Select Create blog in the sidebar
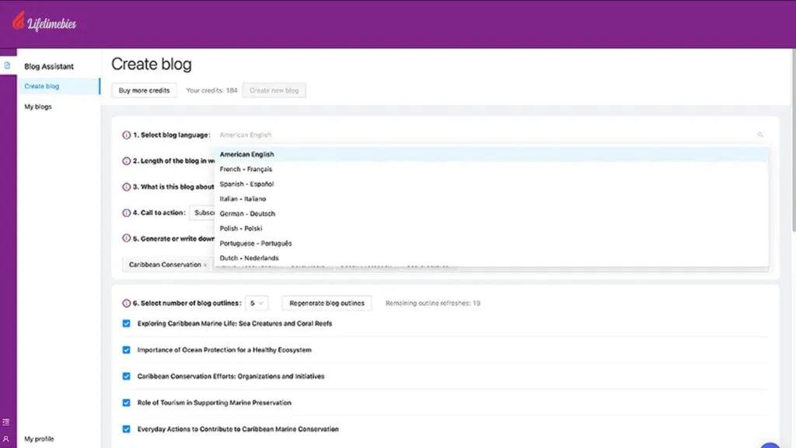Screen dimensions: 796x448 42,86
